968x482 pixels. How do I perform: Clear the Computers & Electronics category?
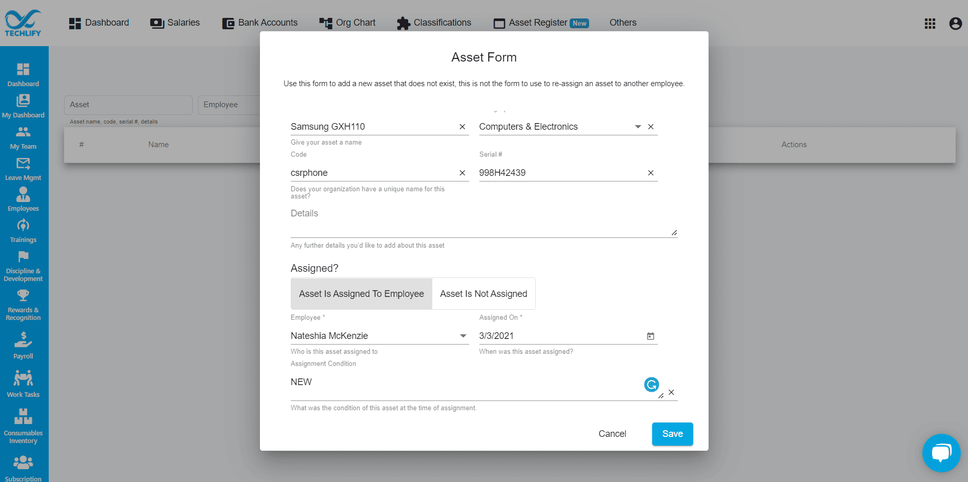pos(651,127)
